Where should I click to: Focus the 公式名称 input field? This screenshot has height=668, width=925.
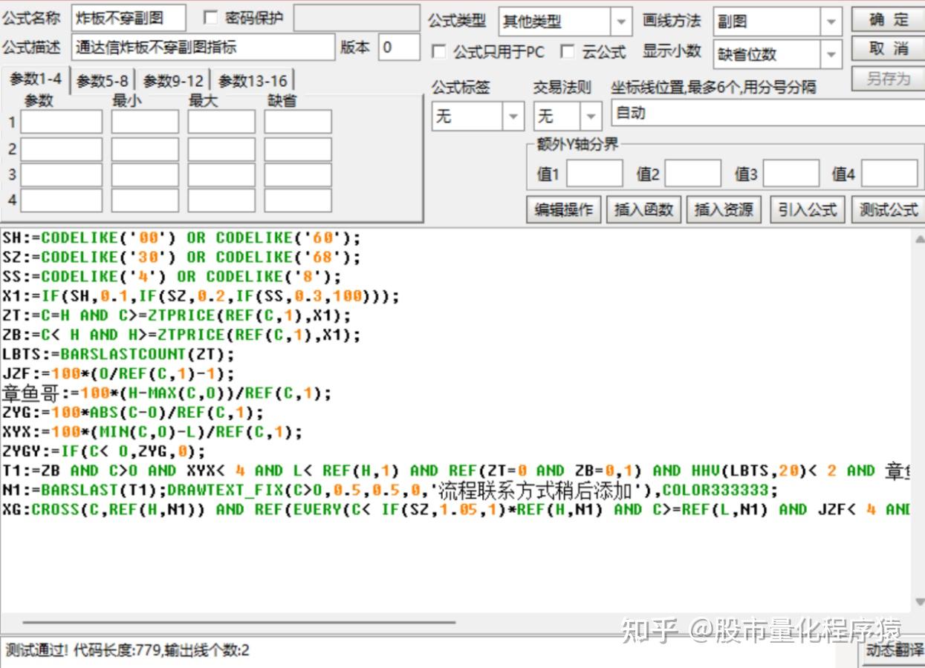coord(129,18)
